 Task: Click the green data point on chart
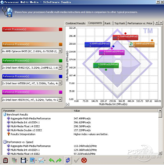click(x=106, y=70)
